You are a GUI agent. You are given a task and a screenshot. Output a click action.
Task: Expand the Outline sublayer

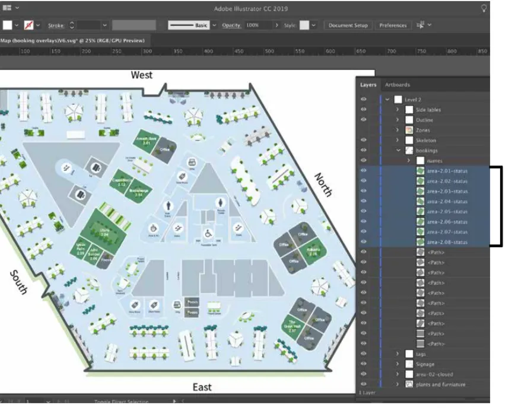click(398, 120)
